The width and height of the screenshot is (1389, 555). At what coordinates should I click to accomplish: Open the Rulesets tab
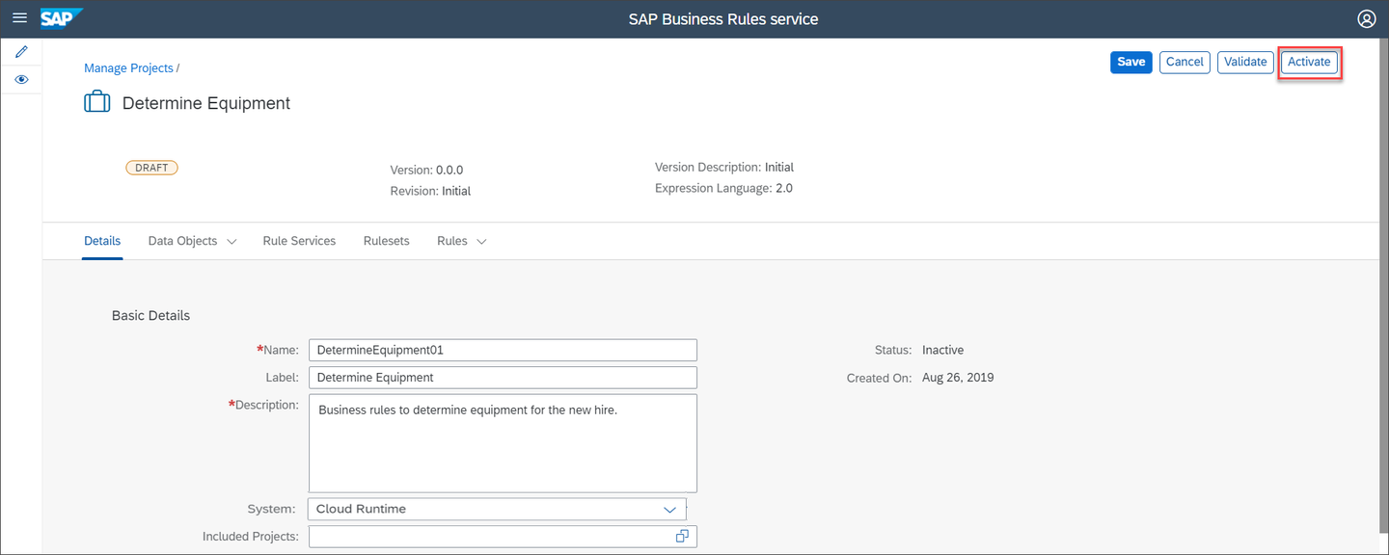[386, 241]
